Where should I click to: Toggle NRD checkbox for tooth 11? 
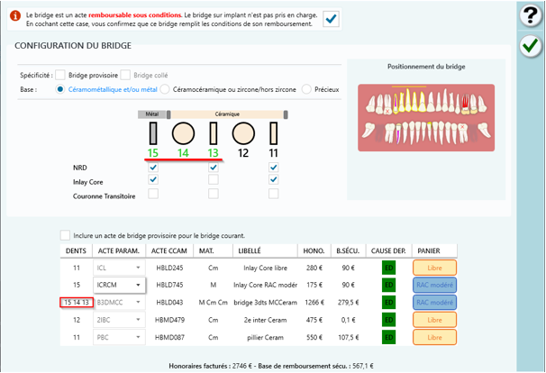click(x=274, y=168)
